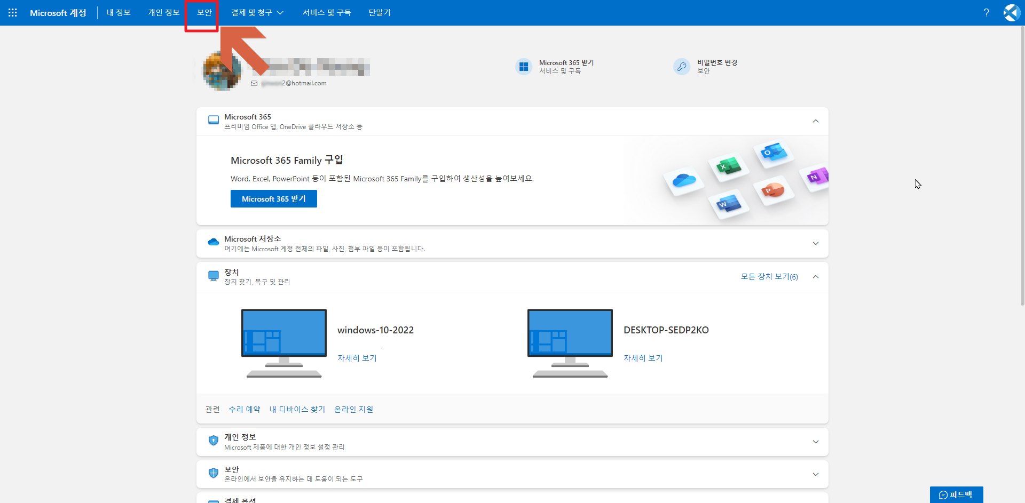Click the 수리 예약 link

245,409
